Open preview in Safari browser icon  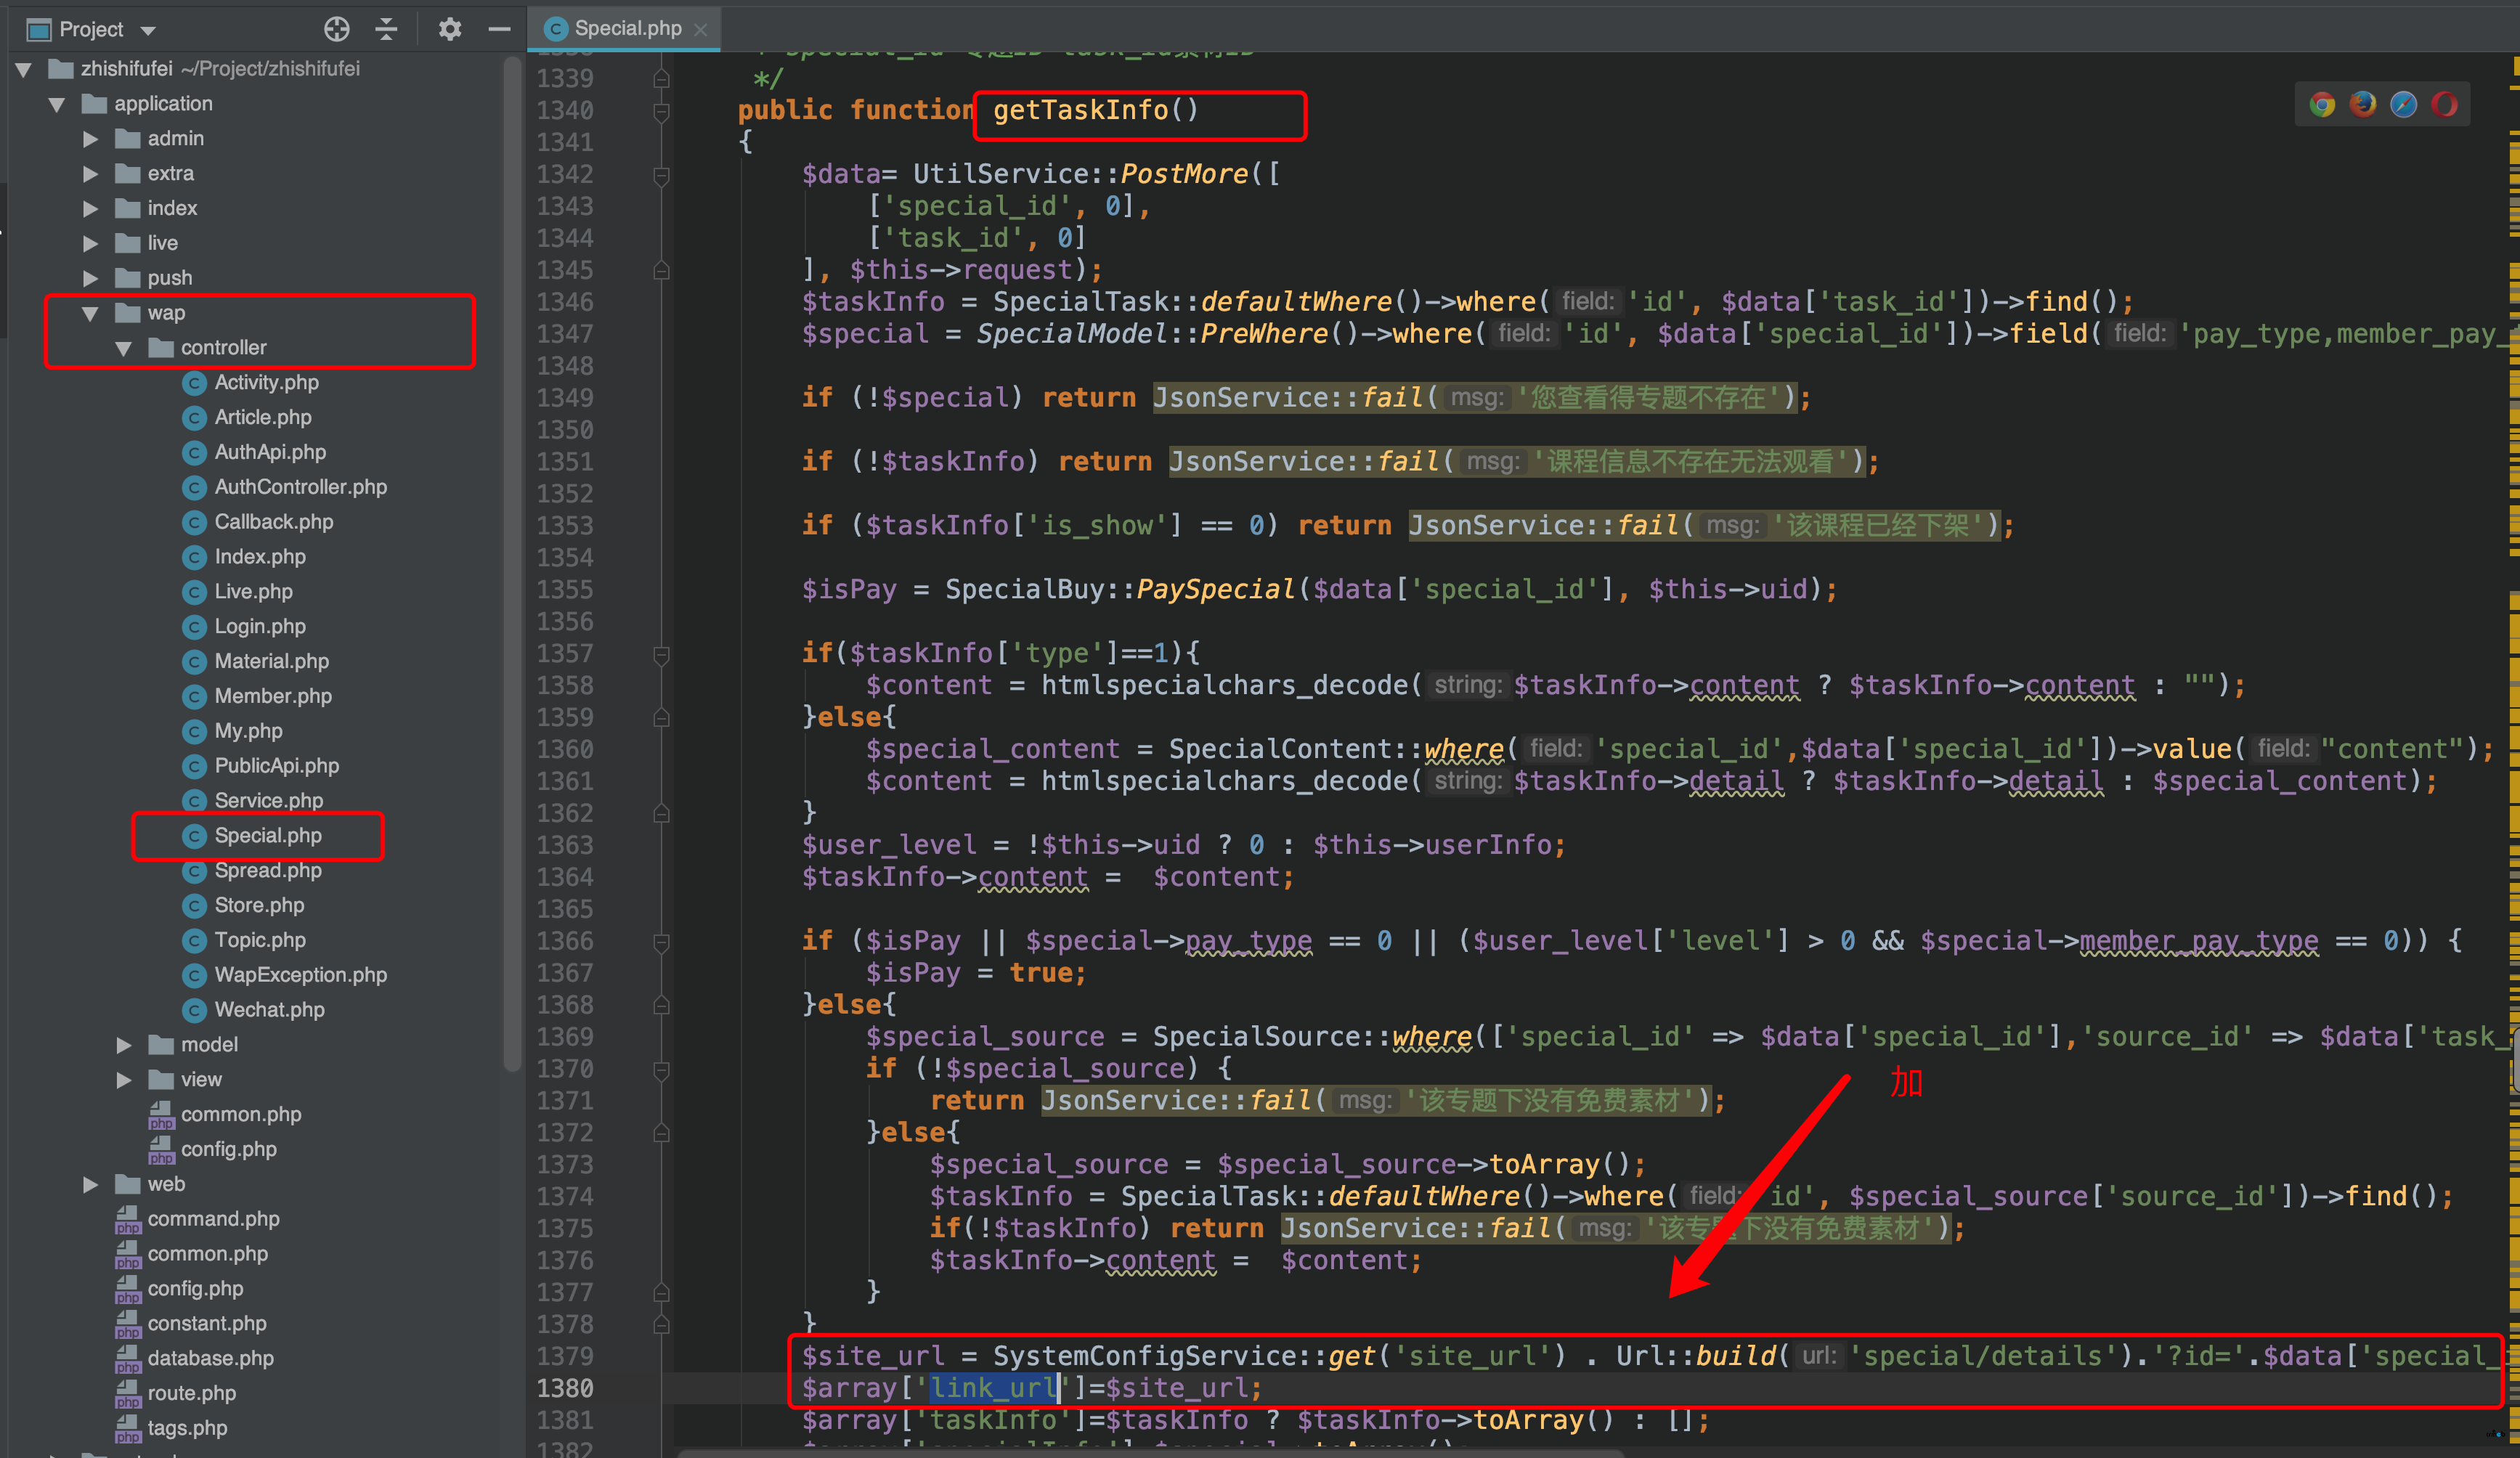tap(2404, 104)
